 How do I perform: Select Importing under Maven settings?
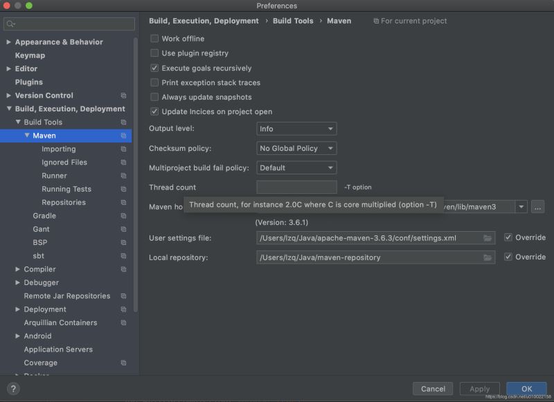pos(59,149)
